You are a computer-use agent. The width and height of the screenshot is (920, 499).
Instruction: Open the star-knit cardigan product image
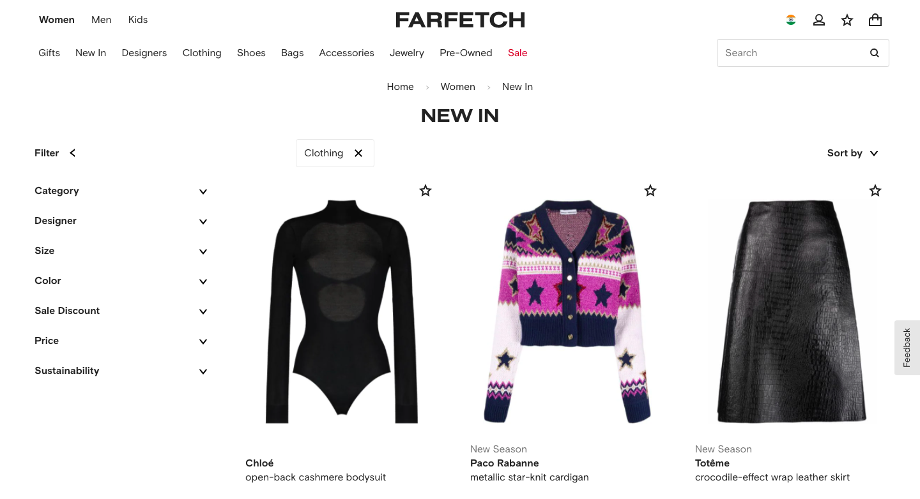(567, 312)
